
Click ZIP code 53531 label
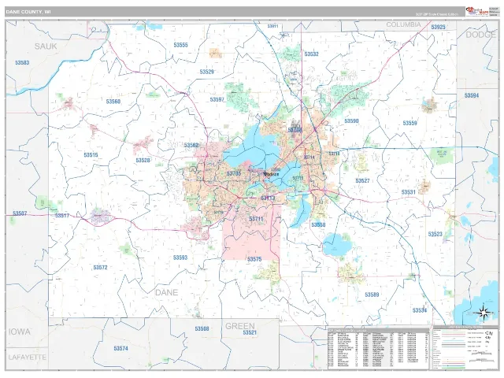(x=408, y=192)
